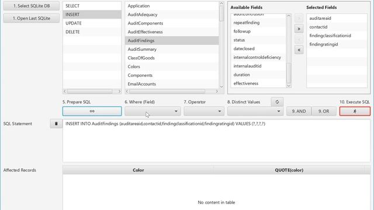Image resolution: width=374 pixels, height=210 pixels.
Task: Click the table list scroll-up arrow
Action: point(221,3)
